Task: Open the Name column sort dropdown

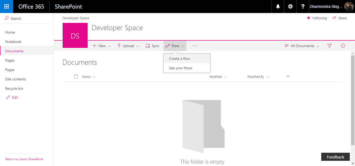Action: point(94,77)
